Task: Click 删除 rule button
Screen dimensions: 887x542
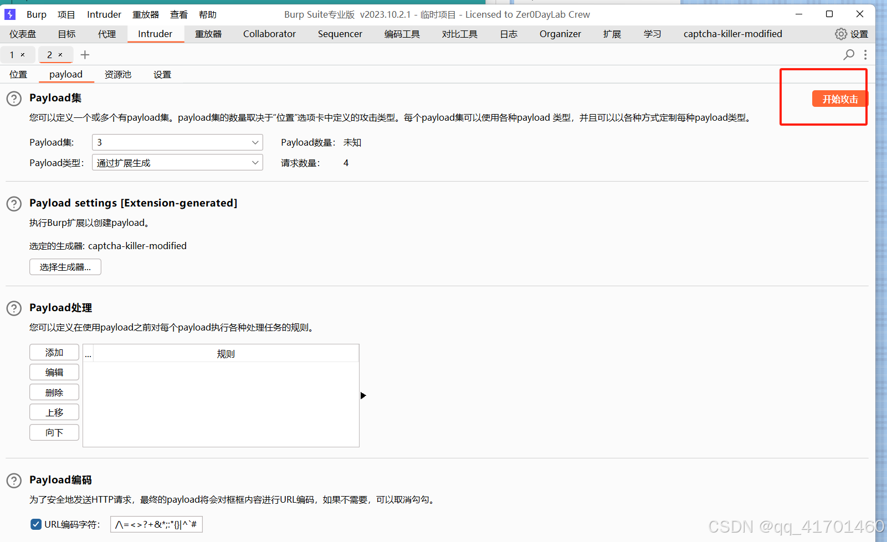Action: tap(54, 393)
